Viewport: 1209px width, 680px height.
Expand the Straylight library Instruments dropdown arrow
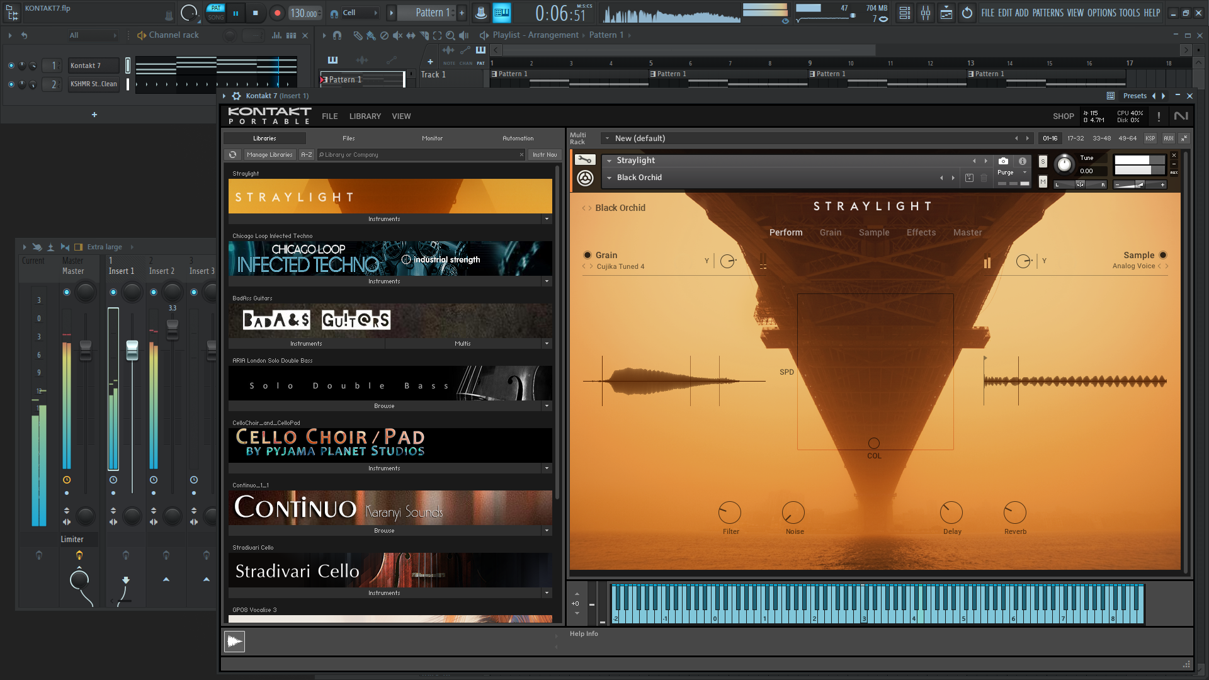pos(547,219)
